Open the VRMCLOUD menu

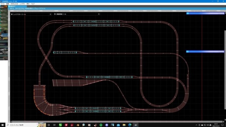click(x=14, y=4)
